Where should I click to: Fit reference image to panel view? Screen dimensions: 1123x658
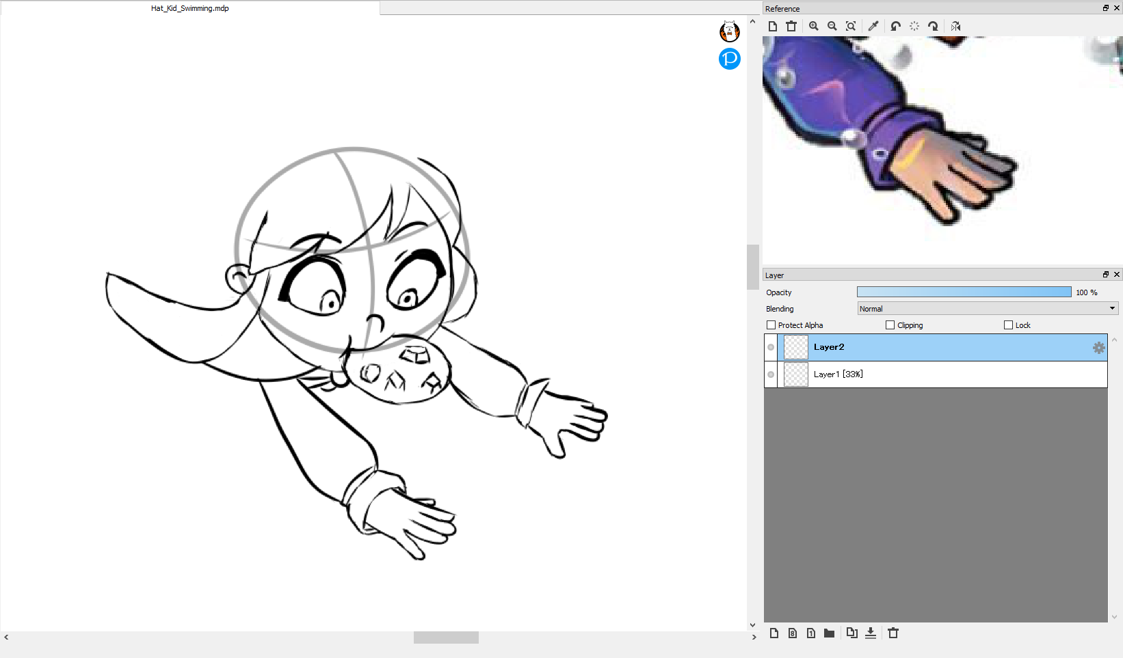(x=851, y=26)
